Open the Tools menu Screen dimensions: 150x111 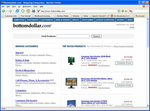click(x=35, y=6)
